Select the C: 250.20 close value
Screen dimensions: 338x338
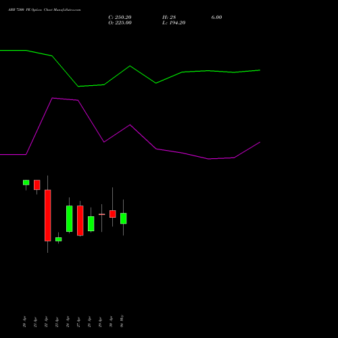120,18
